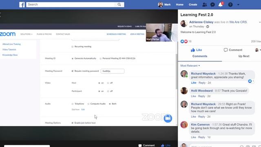The height and width of the screenshot is (147, 261).
Task: Open Plans & Pricing in Zoom nav
Action: (44, 34)
